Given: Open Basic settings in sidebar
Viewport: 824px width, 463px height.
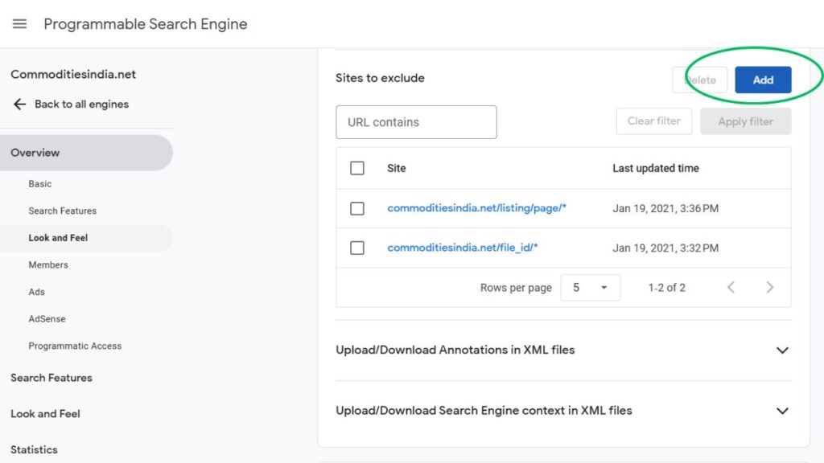Looking at the screenshot, I should (40, 184).
